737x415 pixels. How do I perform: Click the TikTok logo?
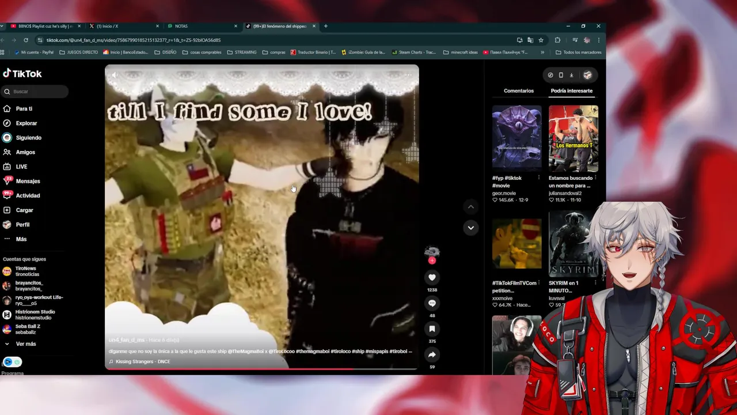22,74
